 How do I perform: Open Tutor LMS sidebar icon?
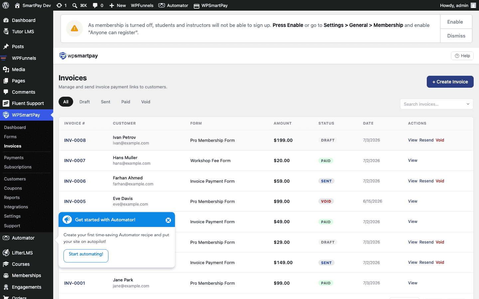click(6, 32)
